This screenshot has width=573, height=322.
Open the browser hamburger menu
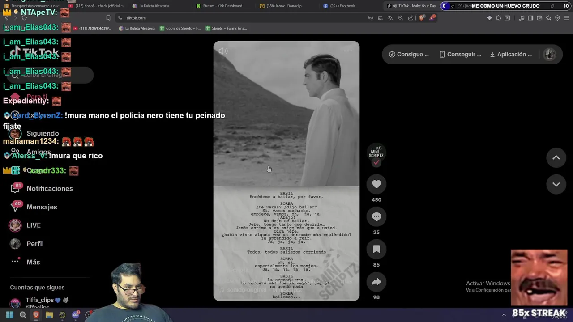click(566, 18)
